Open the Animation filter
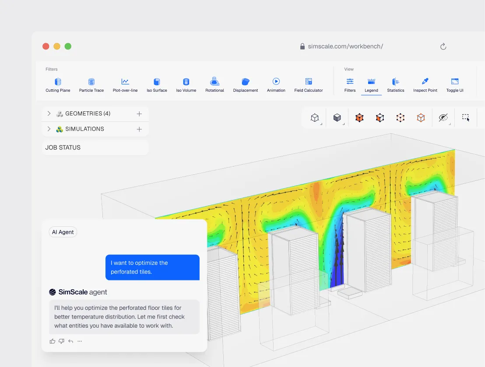485x367 pixels. click(276, 85)
